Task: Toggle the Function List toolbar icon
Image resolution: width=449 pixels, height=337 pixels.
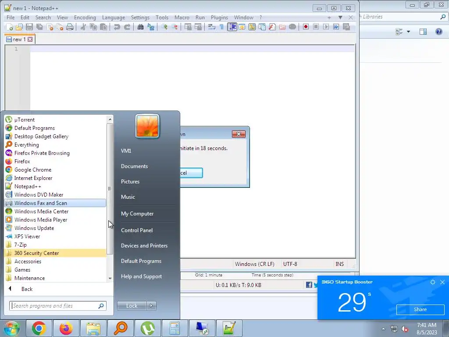Action: point(272,27)
